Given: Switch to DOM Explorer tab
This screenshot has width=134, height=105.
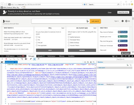Looking at the screenshot, I should (x=10, y=56).
